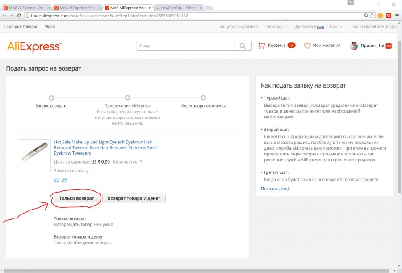Click the text Товар необходимо вернуть
This screenshot has height=273, width=402.
pos(82,243)
